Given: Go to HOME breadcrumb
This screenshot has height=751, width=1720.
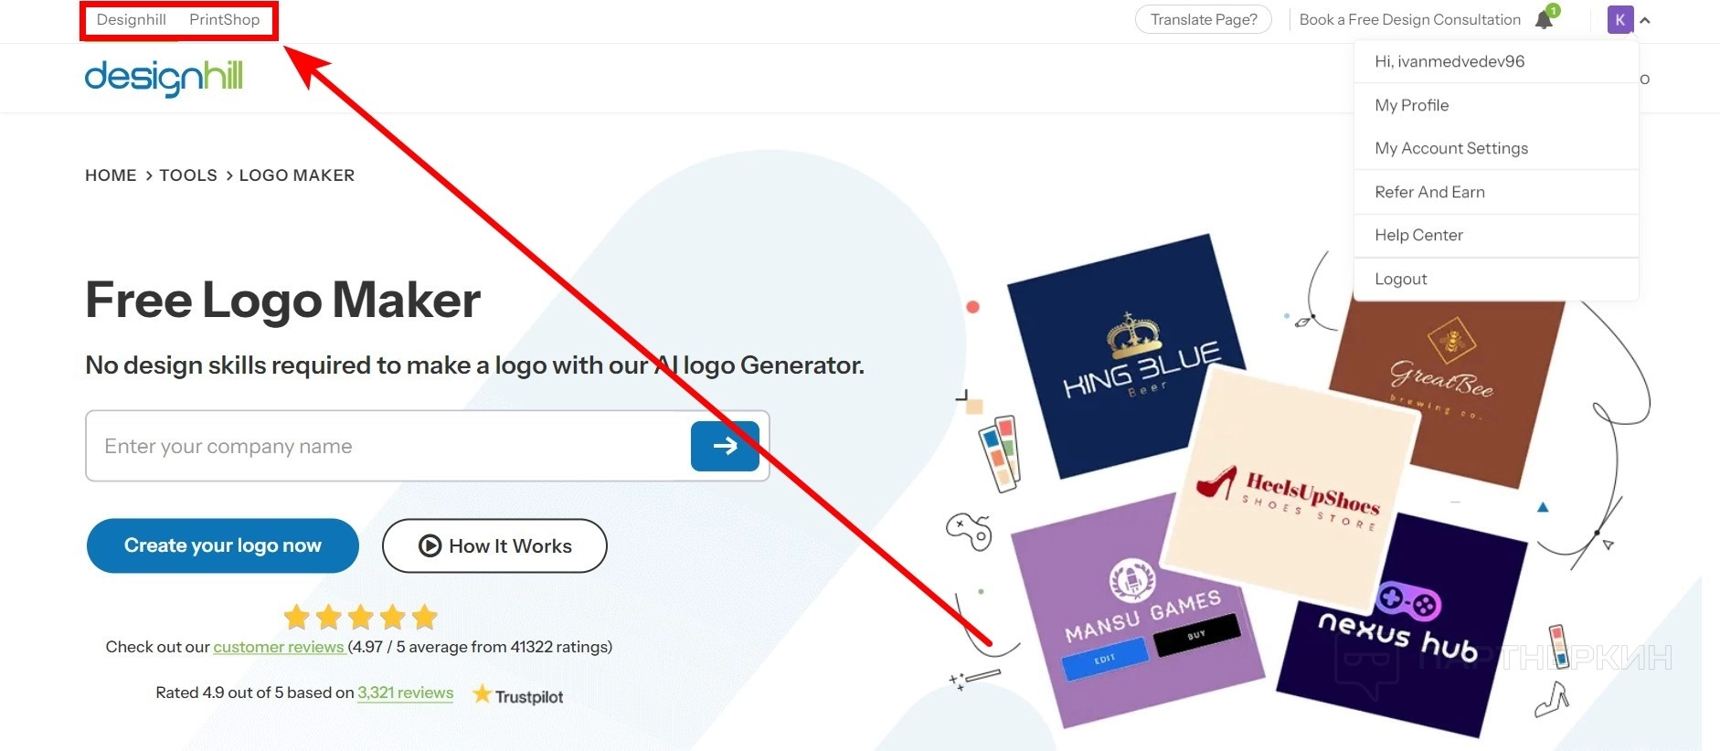Looking at the screenshot, I should point(111,175).
